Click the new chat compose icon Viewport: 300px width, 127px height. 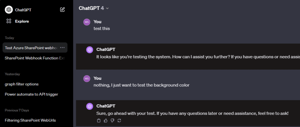(x=62, y=10)
